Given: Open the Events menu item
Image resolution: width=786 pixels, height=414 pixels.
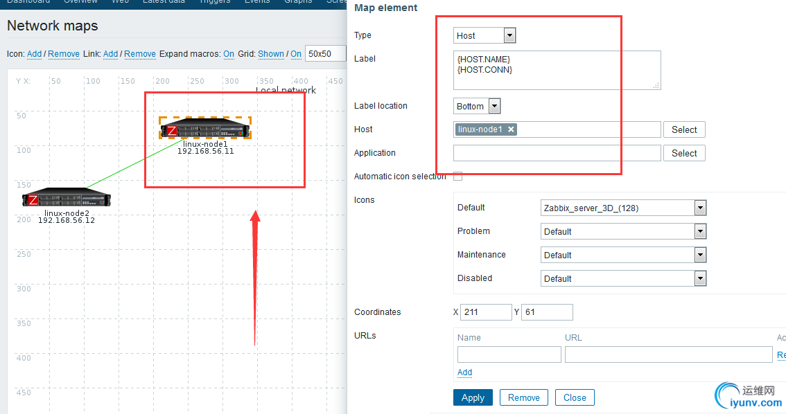Looking at the screenshot, I should [x=257, y=1].
